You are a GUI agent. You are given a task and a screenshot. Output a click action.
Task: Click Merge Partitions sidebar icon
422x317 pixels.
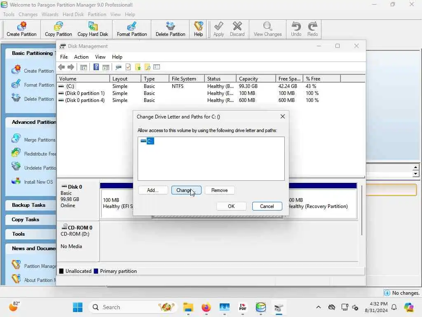pyautogui.click(x=16, y=139)
